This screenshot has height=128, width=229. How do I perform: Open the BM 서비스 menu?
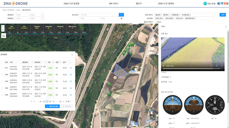(114, 3)
